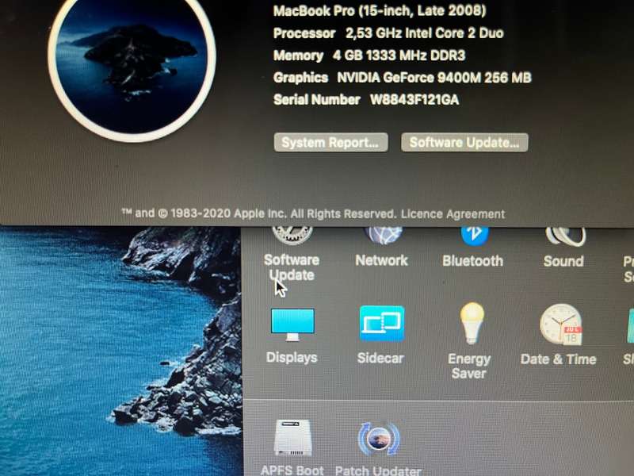634x476 pixels.
Task: Select Processor 2,53 GHz Intel Core 2 Duo
Action: tap(388, 33)
